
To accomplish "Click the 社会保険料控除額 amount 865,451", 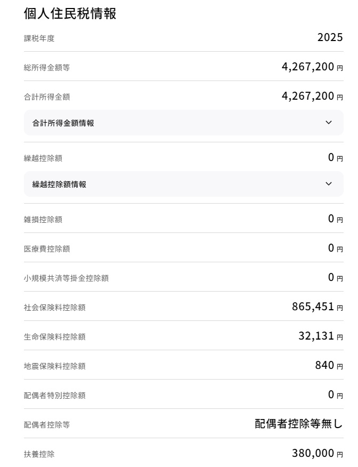I will pyautogui.click(x=313, y=307).
